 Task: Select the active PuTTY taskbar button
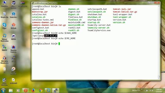[56, 90]
